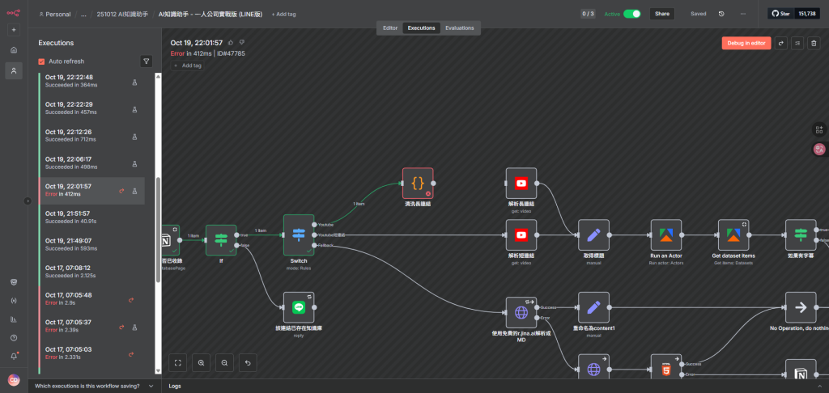This screenshot has width=829, height=393.
Task: Open the notifications bell in the sidebar
Action: click(x=14, y=356)
